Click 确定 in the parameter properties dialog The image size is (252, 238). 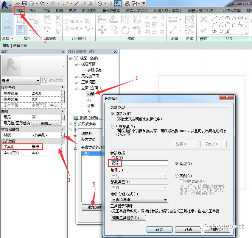click(160, 229)
